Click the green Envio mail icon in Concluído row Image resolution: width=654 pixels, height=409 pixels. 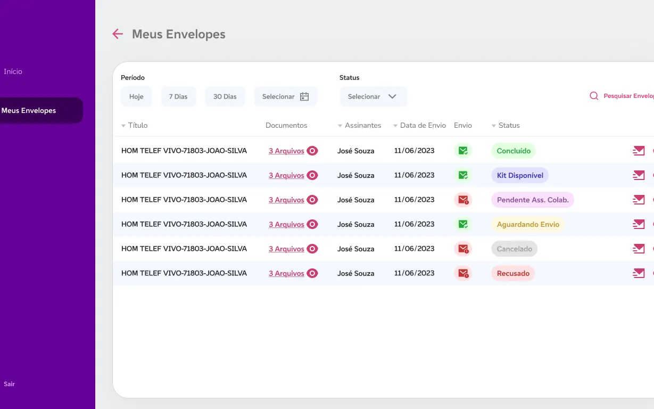click(x=463, y=151)
